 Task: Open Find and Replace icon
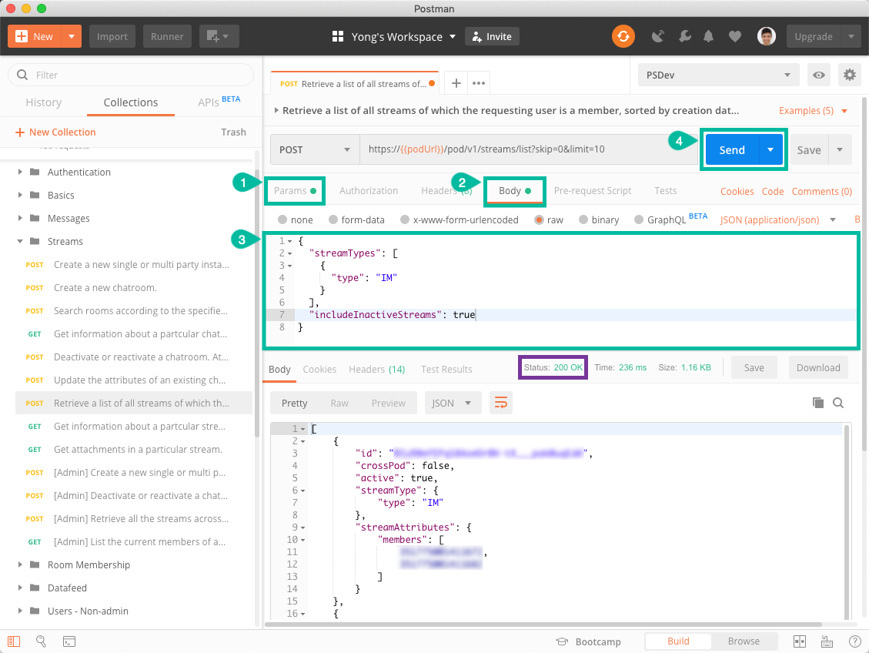pos(41,641)
